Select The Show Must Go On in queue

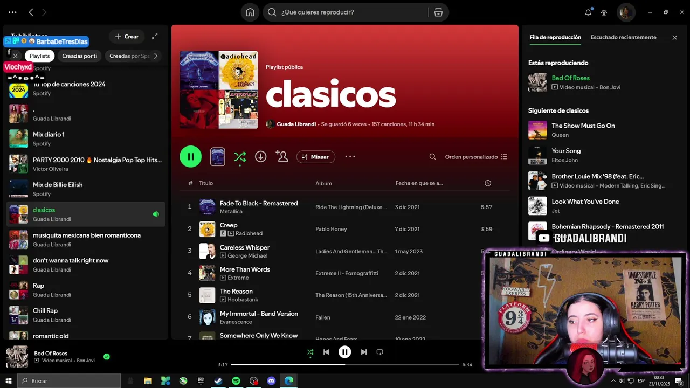coord(603,130)
